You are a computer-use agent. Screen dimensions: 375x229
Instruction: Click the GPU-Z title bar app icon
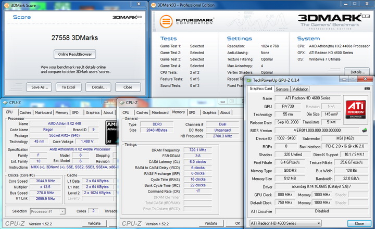tap(249, 80)
